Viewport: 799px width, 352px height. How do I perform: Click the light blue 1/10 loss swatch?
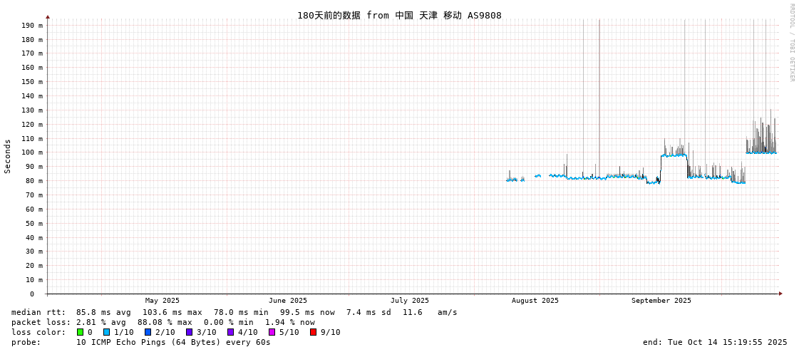[x=107, y=332]
